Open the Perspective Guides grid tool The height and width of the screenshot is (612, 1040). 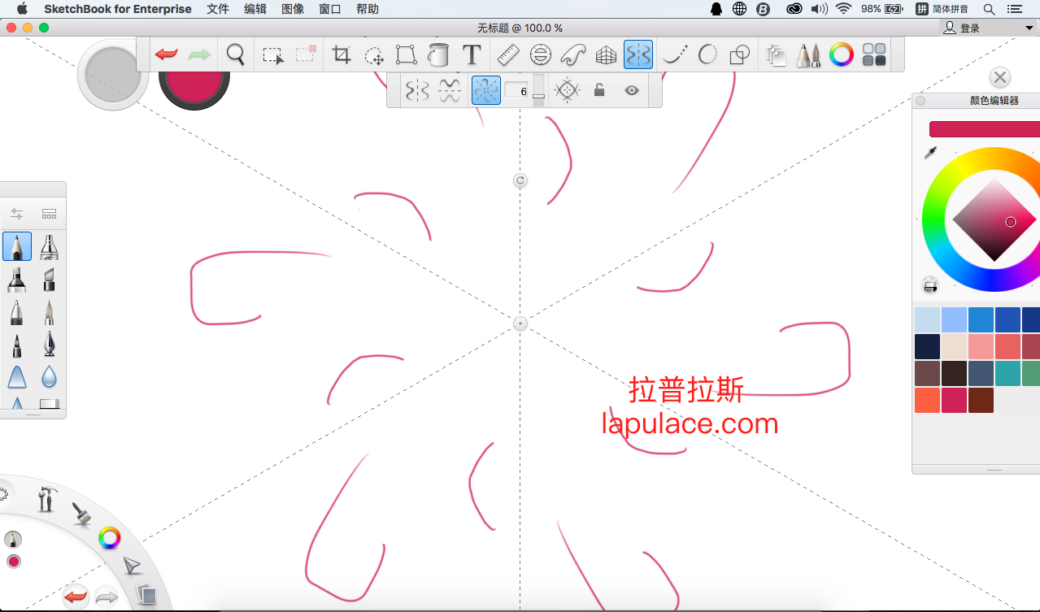(606, 55)
